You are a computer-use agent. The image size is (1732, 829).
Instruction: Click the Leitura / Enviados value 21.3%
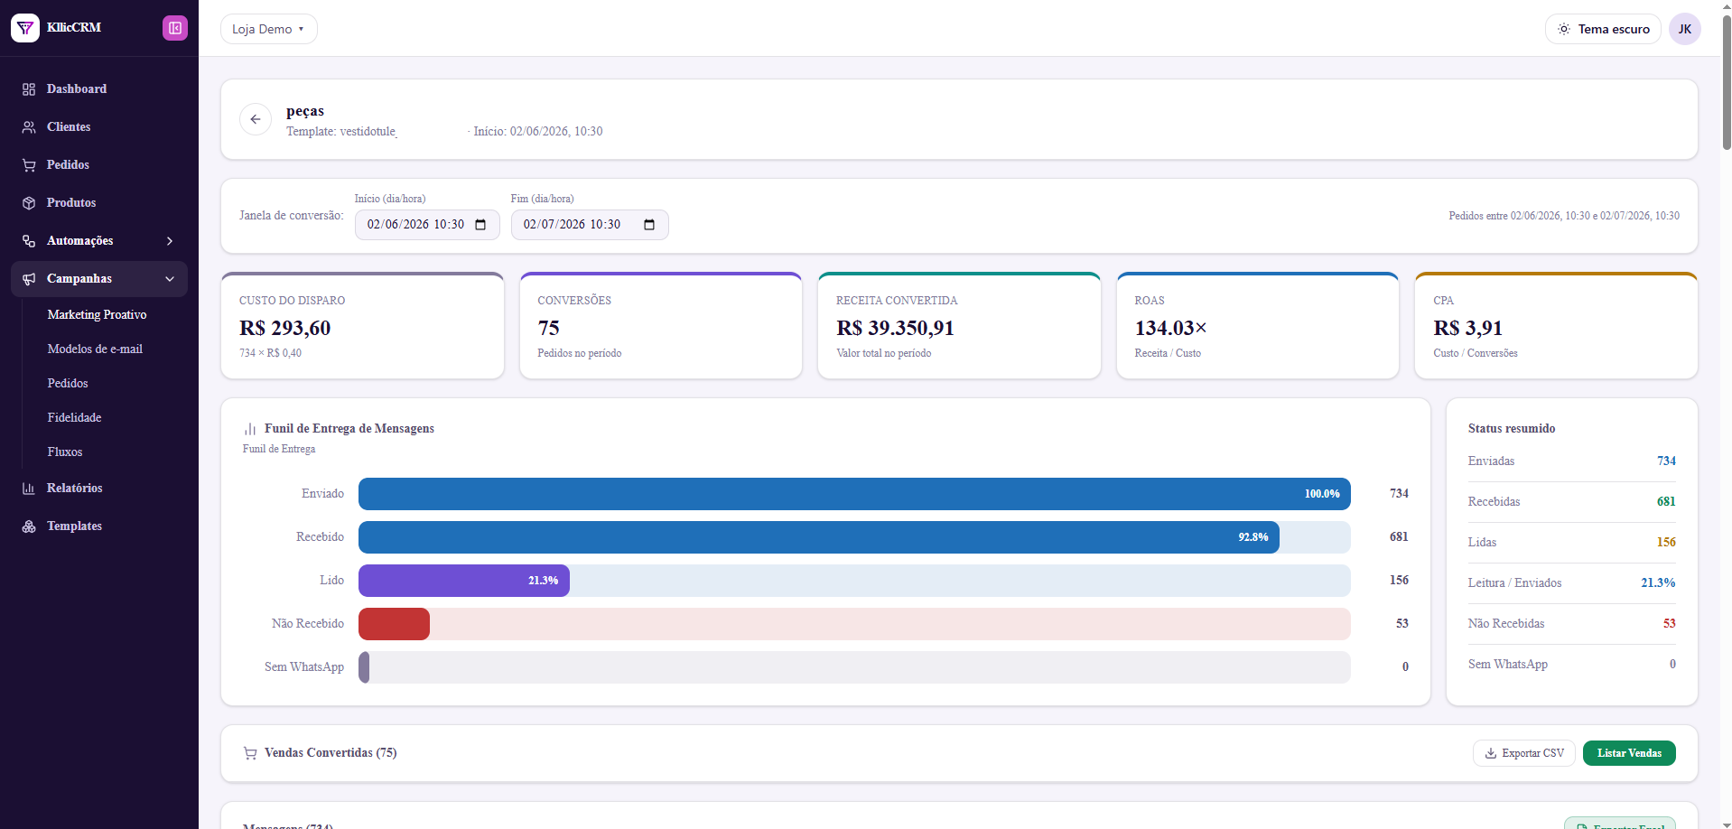(x=1658, y=583)
